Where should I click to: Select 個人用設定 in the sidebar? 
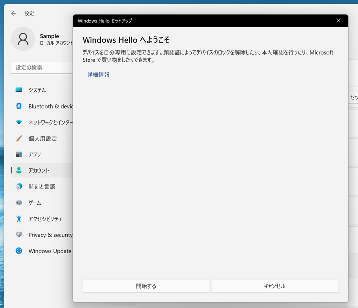click(x=42, y=138)
